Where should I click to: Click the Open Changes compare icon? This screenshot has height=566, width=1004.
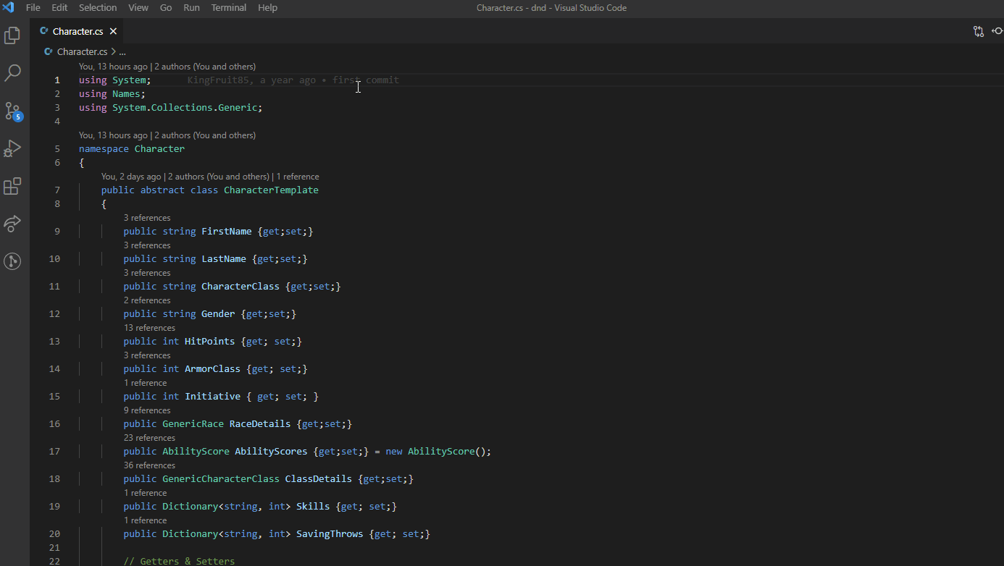coord(979,31)
